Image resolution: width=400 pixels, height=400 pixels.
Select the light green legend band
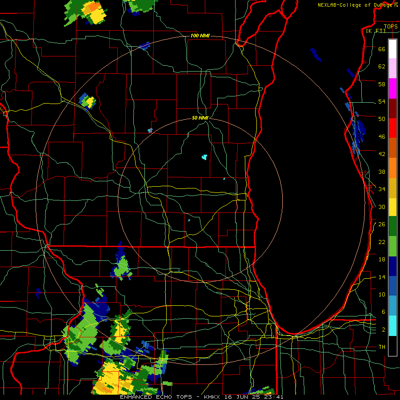coord(392,246)
